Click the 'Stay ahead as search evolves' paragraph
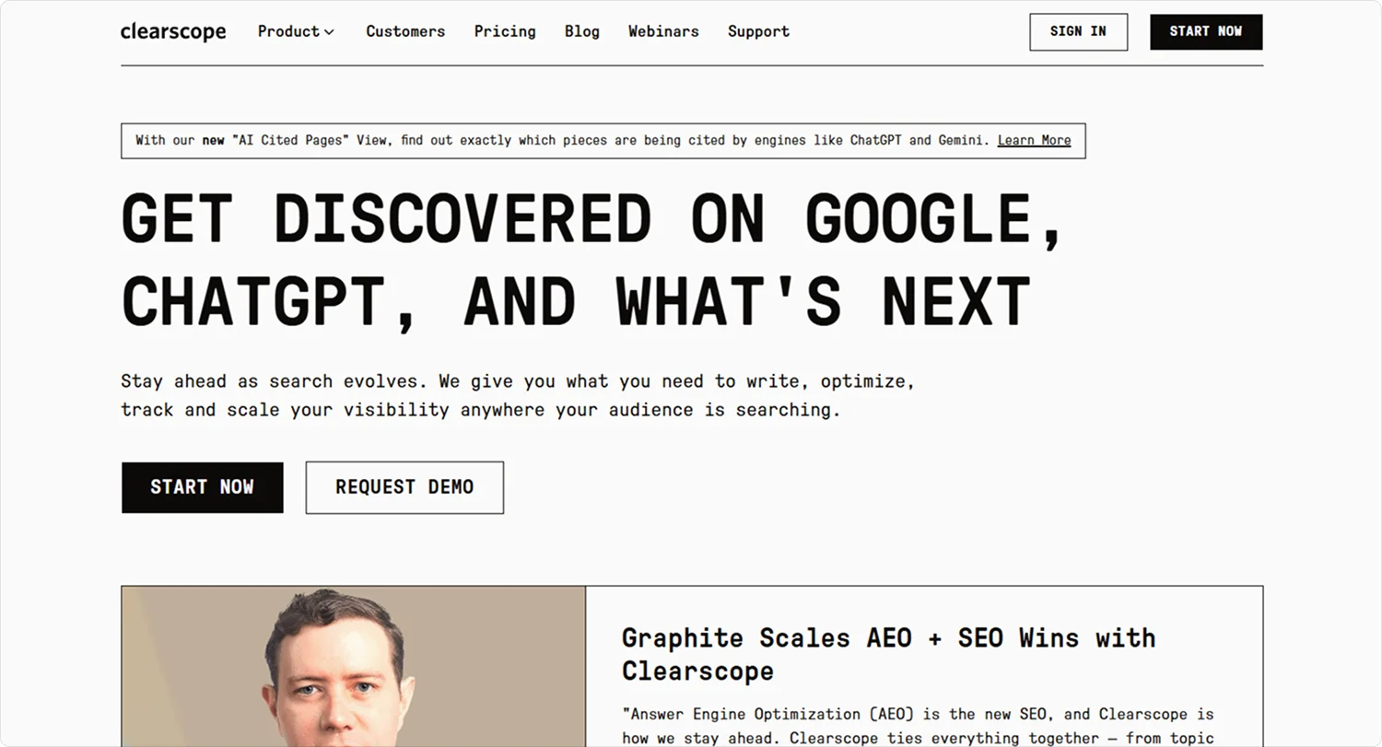Image resolution: width=1382 pixels, height=747 pixels. tap(518, 395)
